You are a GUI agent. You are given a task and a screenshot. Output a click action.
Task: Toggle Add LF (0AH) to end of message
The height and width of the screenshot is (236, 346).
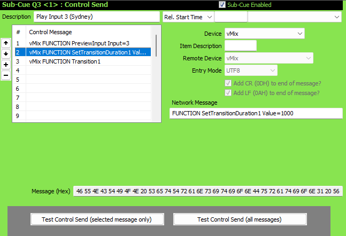click(228, 93)
